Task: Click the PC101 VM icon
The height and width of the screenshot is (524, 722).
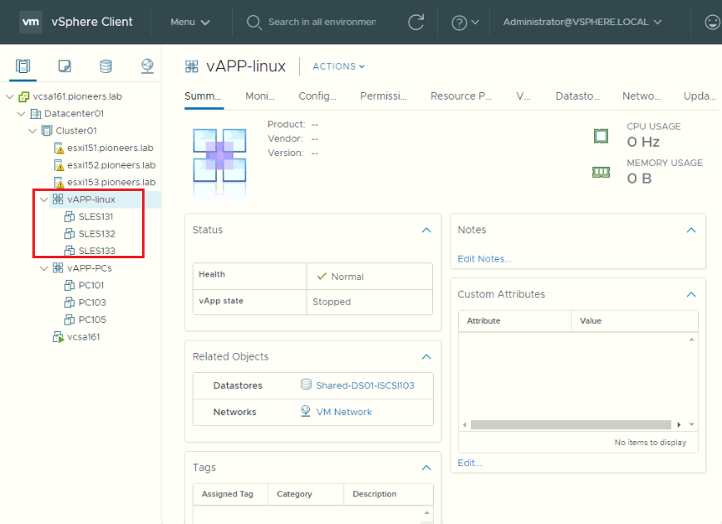Action: 69,285
